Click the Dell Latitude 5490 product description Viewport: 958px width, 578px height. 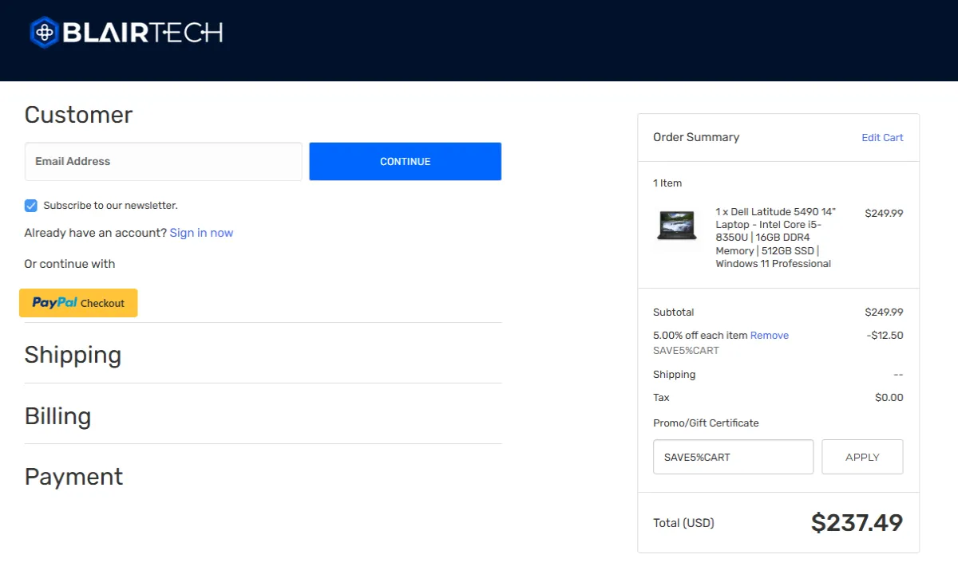coord(775,238)
